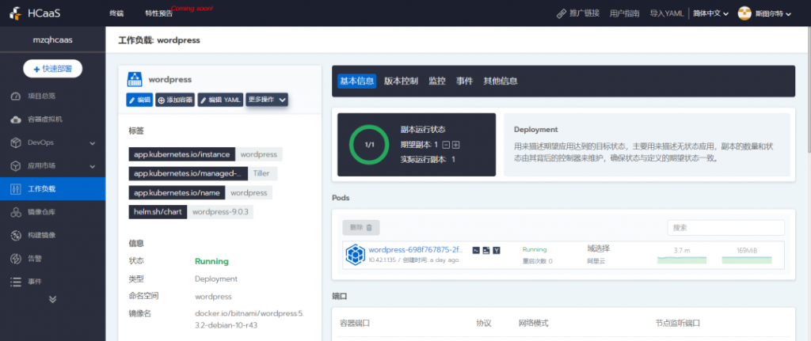The image size is (811, 341).
Task: Open the 简体中文 language dropdown
Action: click(710, 13)
